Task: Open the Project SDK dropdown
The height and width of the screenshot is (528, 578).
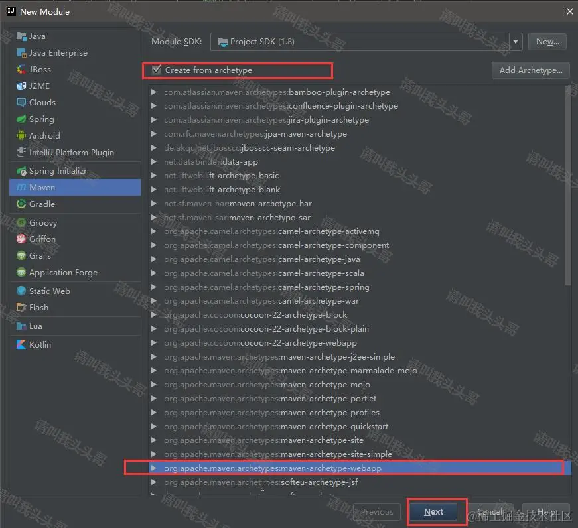Action: (516, 41)
